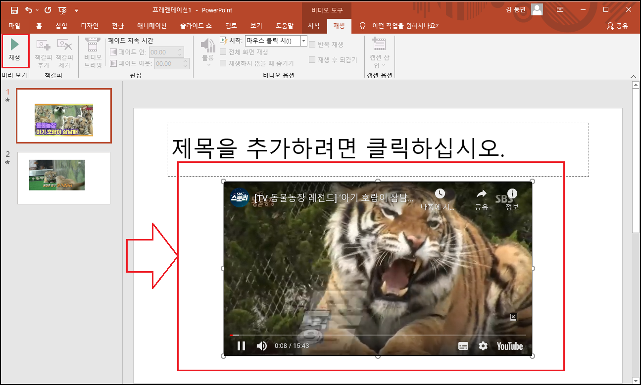Open the Trim Video tool
The width and height of the screenshot is (641, 385).
point(93,53)
